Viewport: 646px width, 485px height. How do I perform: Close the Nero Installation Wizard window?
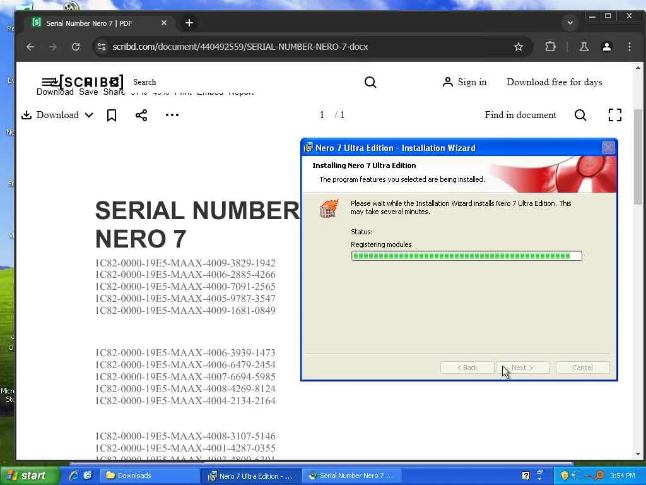click(608, 148)
